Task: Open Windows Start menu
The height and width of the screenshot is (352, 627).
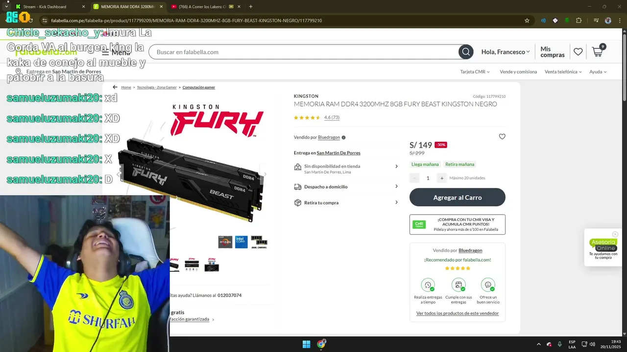Action: 306,344
